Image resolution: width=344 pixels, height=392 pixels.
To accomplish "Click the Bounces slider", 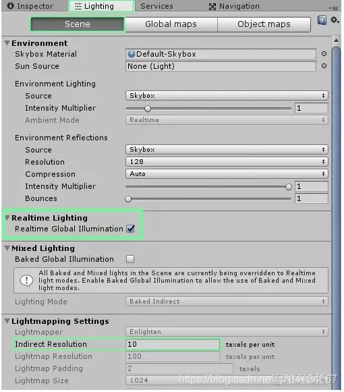I will click(208, 199).
